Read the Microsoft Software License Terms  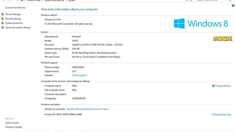click(x=87, y=109)
